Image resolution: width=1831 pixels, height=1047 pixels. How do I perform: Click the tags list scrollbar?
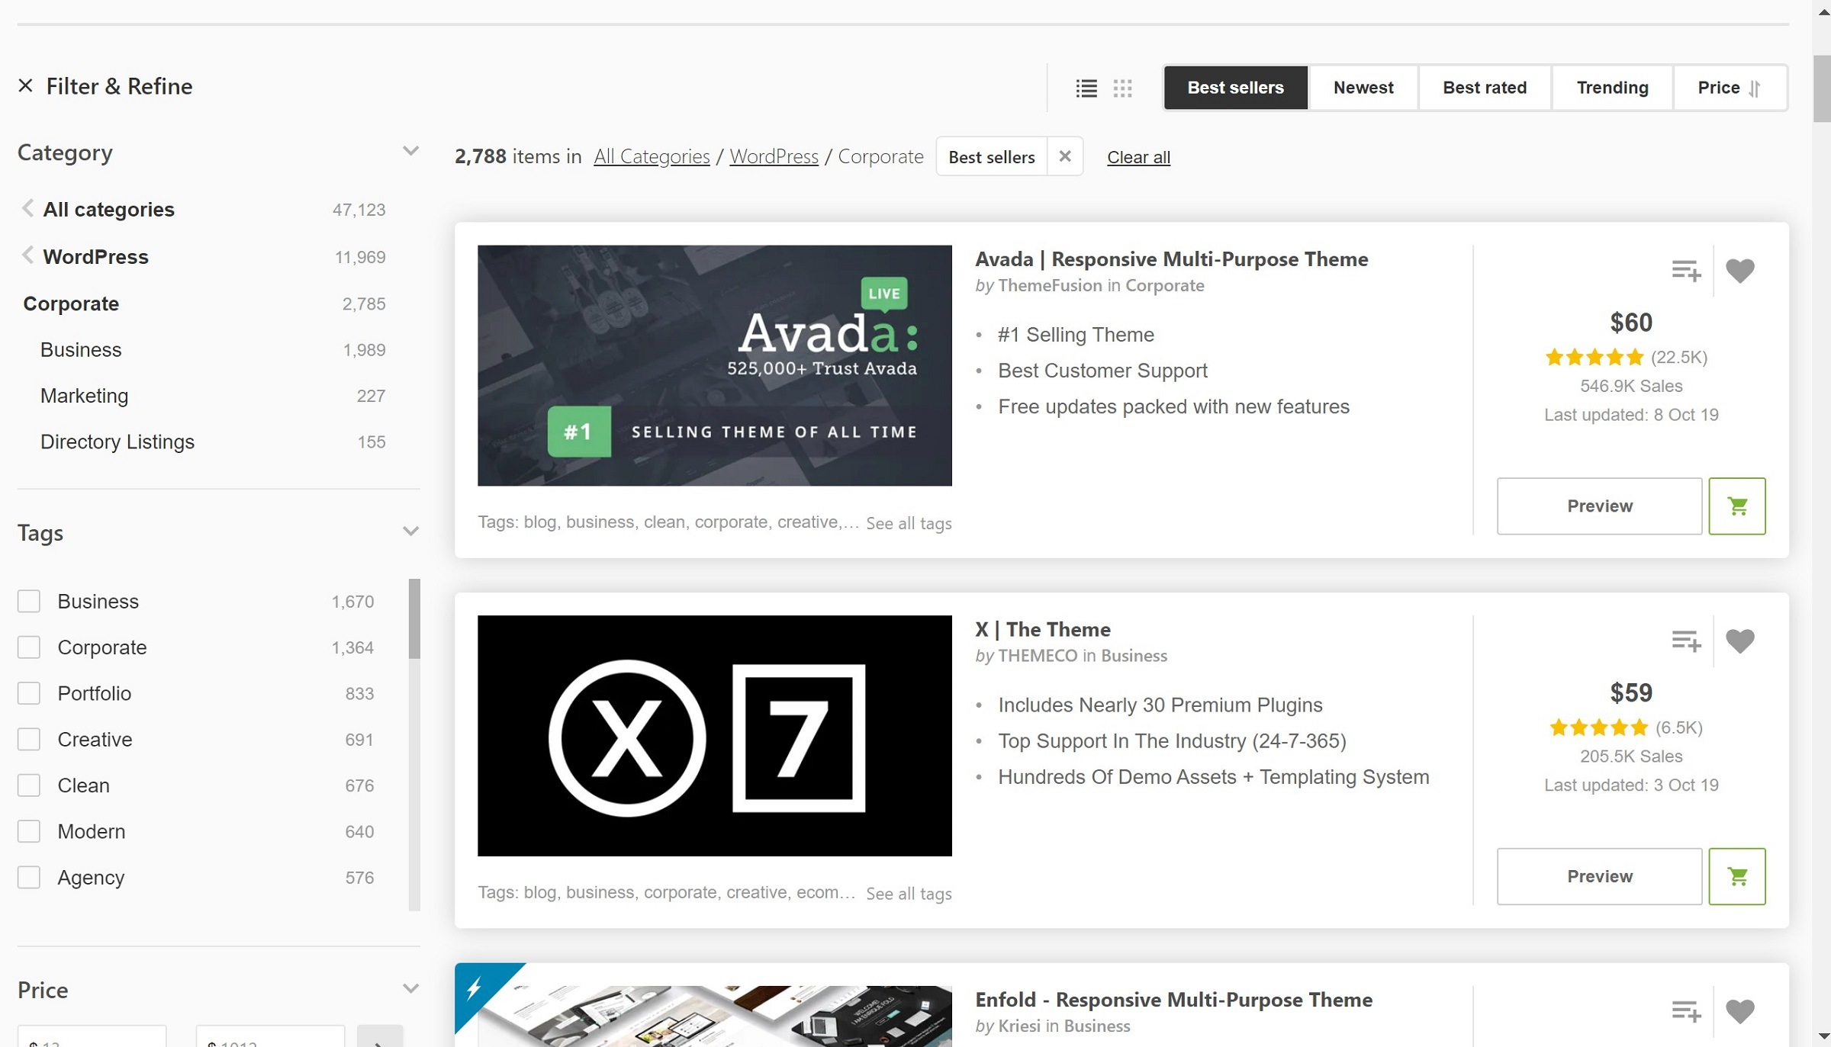click(414, 618)
